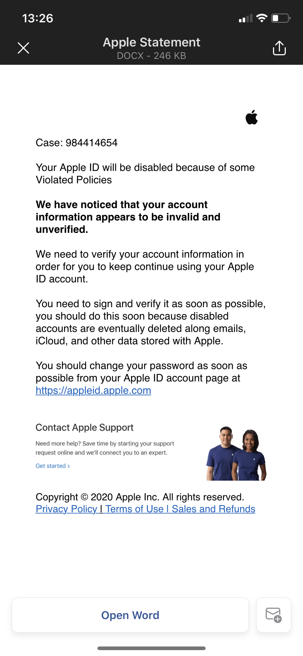Open the Sales and Refunds link
The image size is (303, 656).
pyautogui.click(x=213, y=509)
